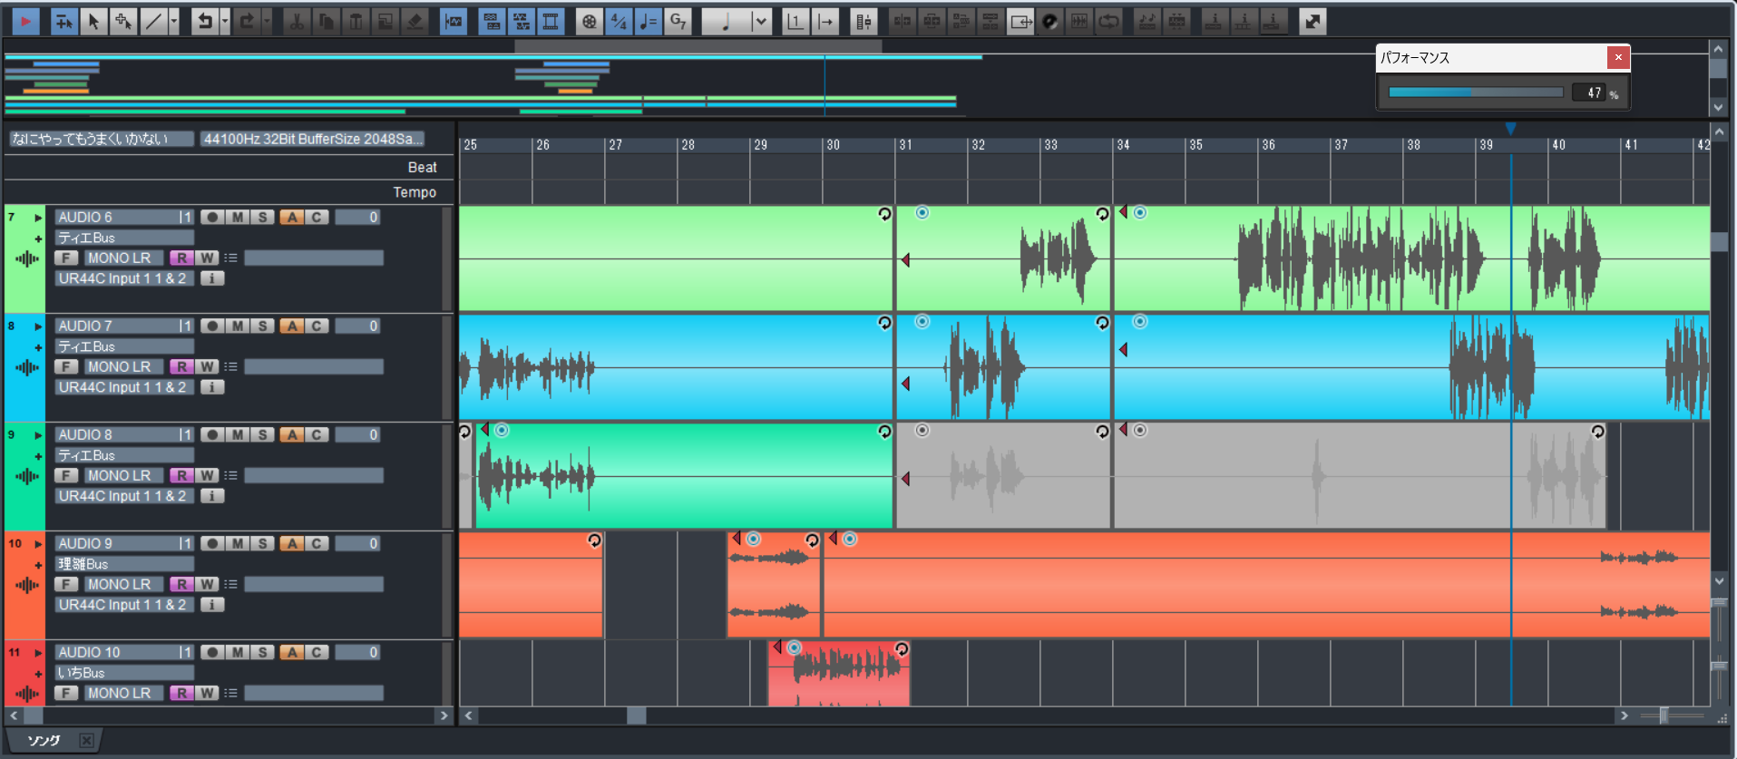The width and height of the screenshot is (1737, 759).
Task: Open the note length dropdown arrow
Action: [x=761, y=22]
